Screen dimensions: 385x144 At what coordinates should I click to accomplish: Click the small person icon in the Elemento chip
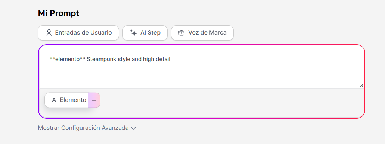[54, 100]
